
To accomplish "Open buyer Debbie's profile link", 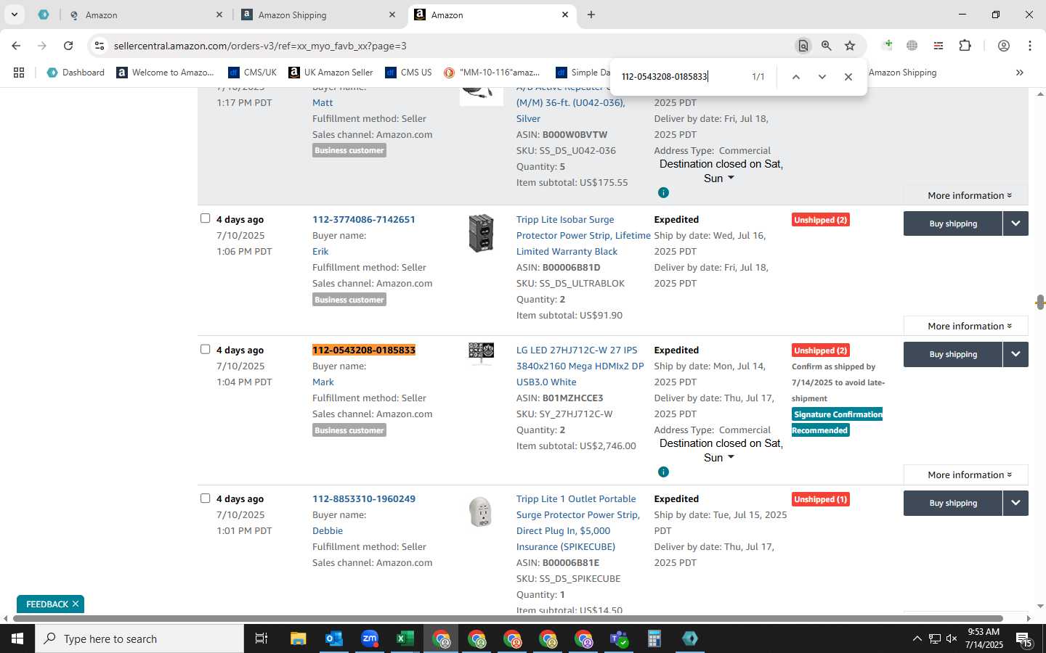I will click(328, 530).
